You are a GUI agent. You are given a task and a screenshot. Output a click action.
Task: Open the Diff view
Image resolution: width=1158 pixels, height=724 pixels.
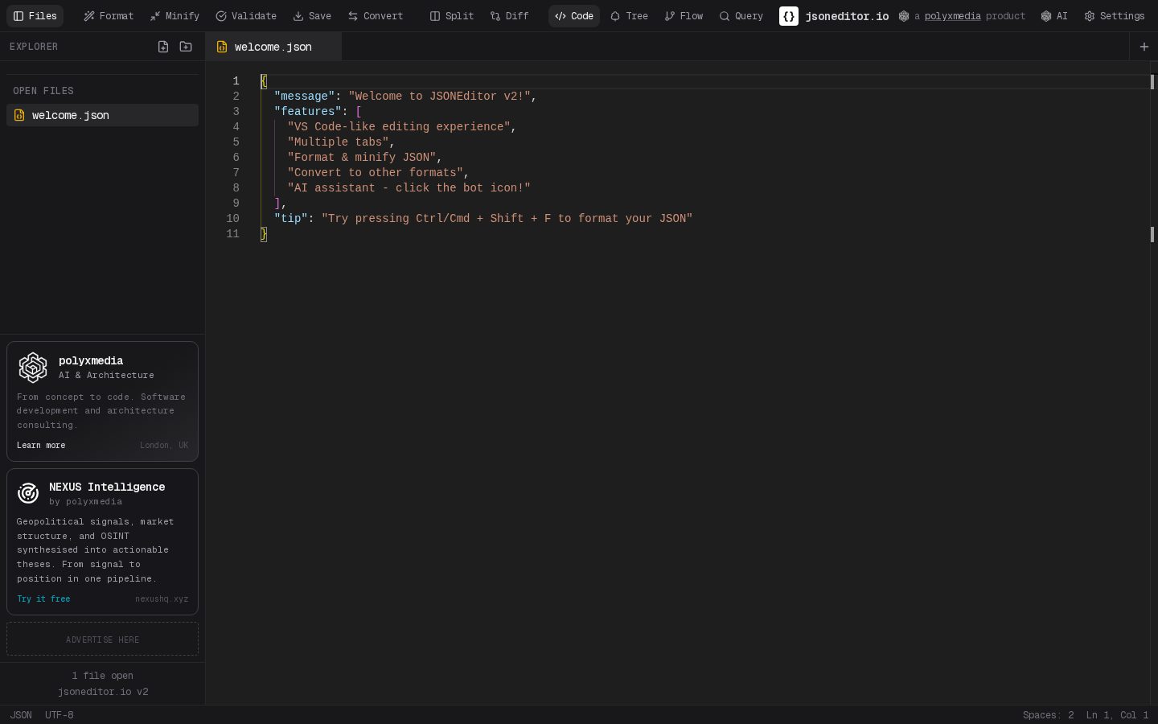click(x=510, y=16)
